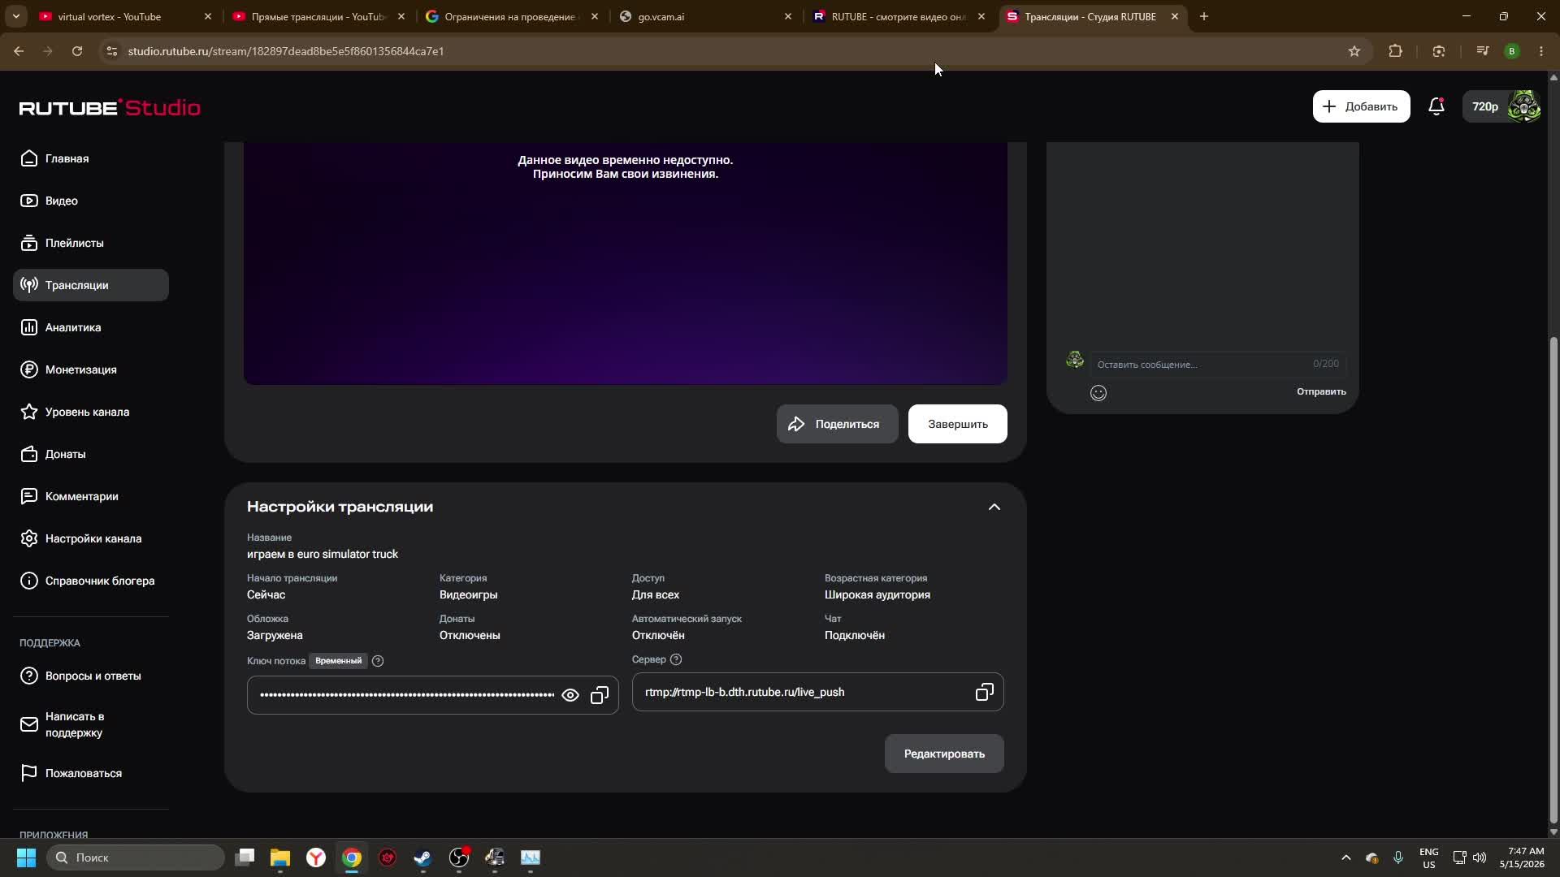
Task: Click the Поделиться share button
Action: pyautogui.click(x=837, y=424)
